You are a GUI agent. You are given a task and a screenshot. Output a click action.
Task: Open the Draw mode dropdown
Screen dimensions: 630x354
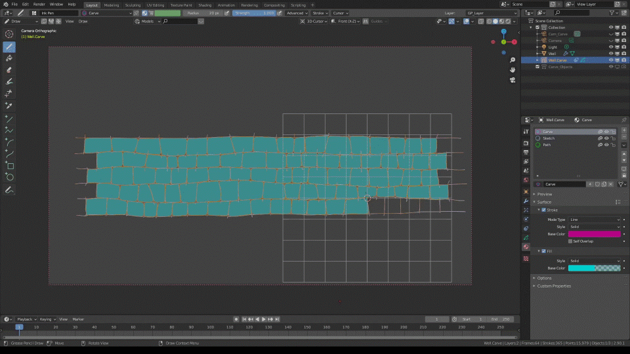(21, 21)
